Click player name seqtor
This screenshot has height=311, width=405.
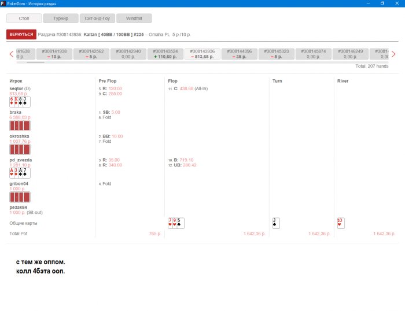[16, 88]
